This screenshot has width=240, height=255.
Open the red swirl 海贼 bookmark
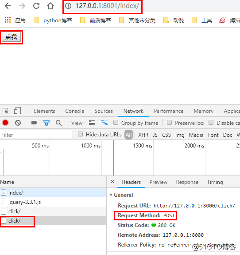coord(229,20)
